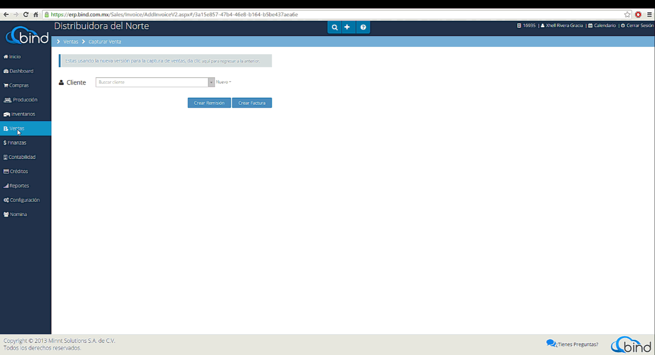Click the Crear Factura button
655x355 pixels.
[252, 103]
